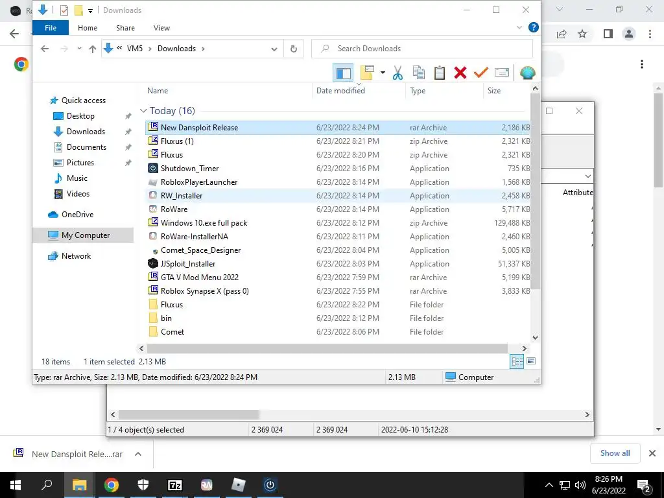
Task: Click the blue Help question mark icon
Action: [534, 27]
